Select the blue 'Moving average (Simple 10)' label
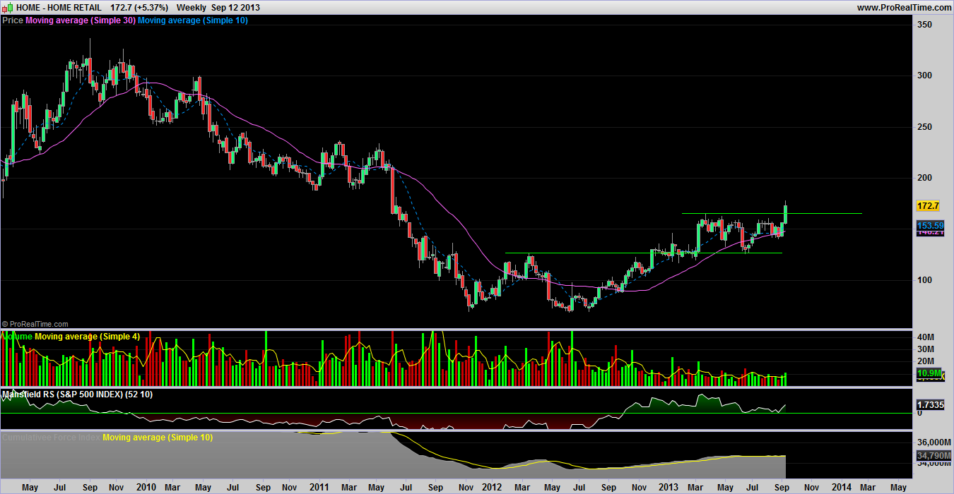 click(x=192, y=20)
